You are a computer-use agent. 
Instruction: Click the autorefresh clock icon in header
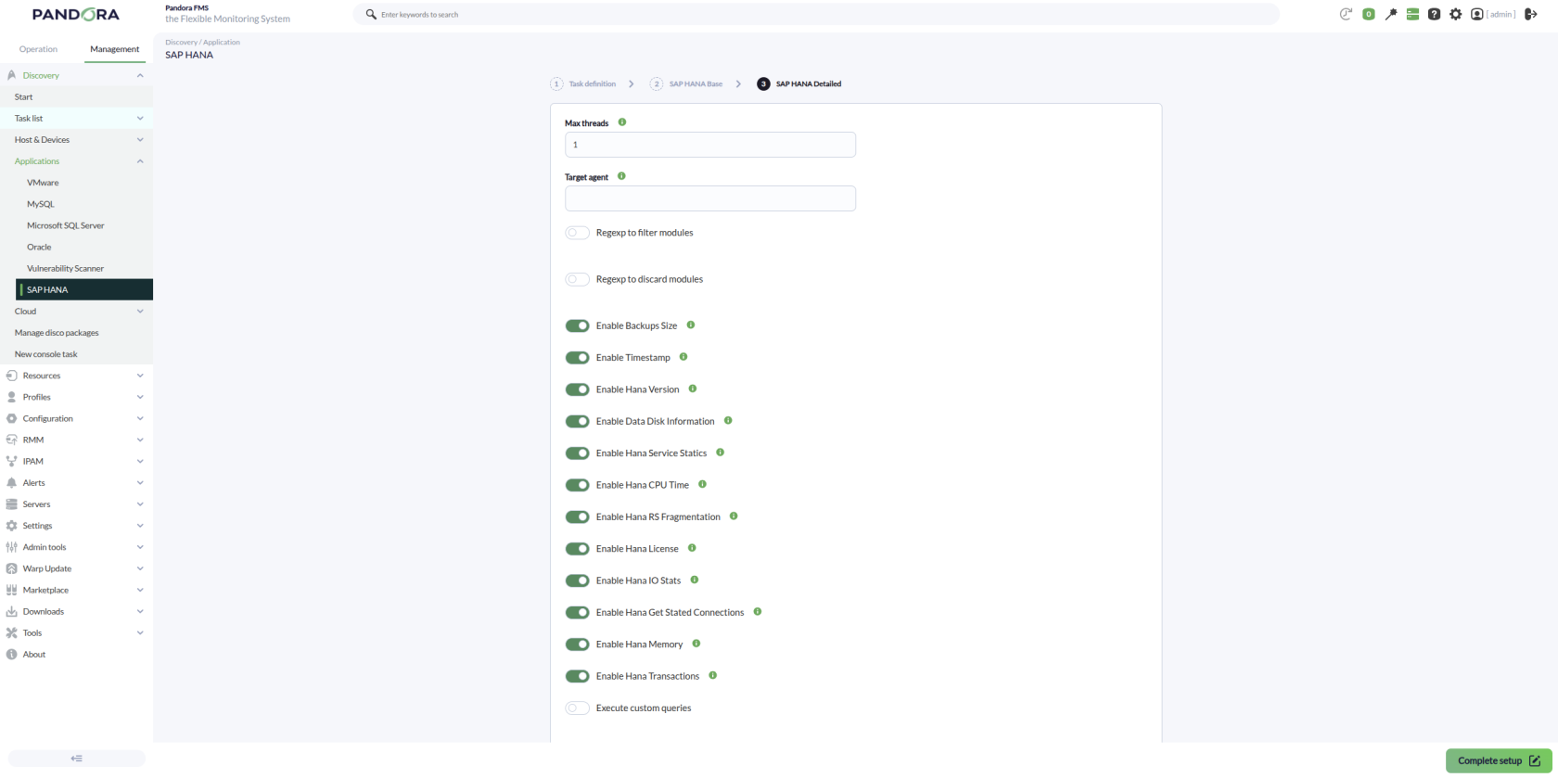tap(1346, 14)
